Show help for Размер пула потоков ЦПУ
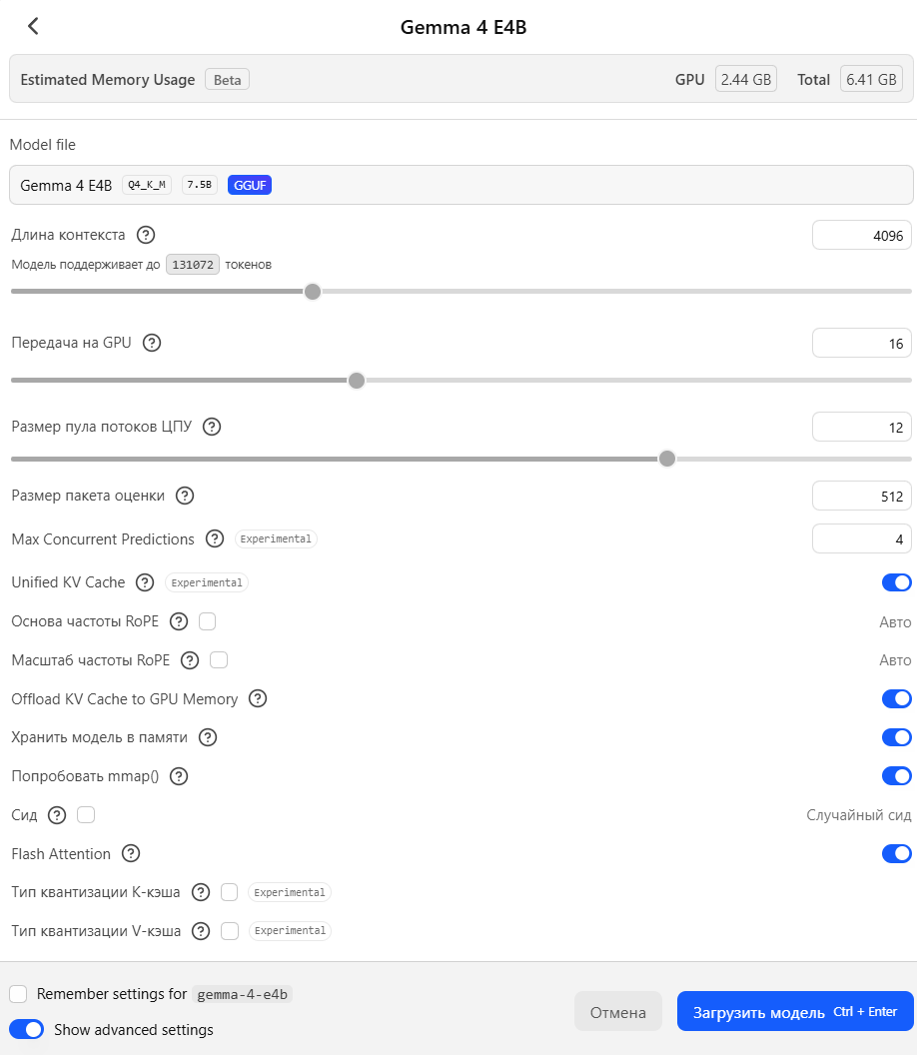 click(x=212, y=427)
